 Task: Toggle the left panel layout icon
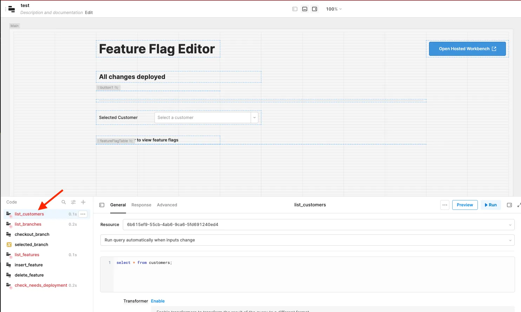click(295, 9)
